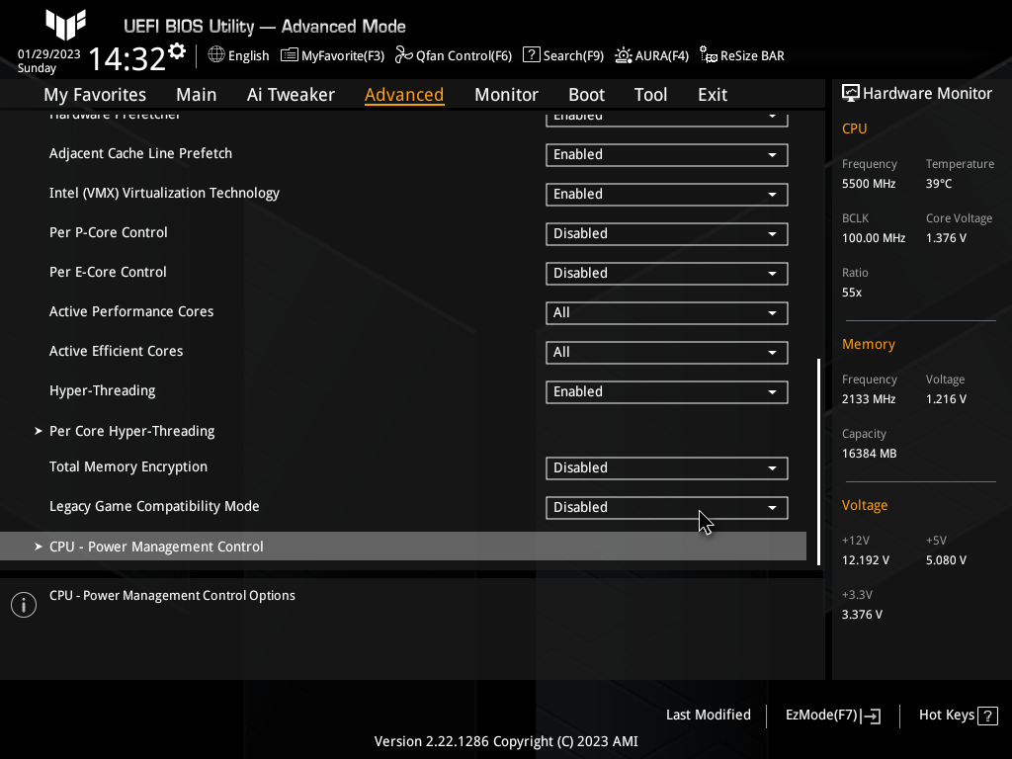Click the EzMode exit arrow icon
The image size is (1012, 759).
(871, 716)
